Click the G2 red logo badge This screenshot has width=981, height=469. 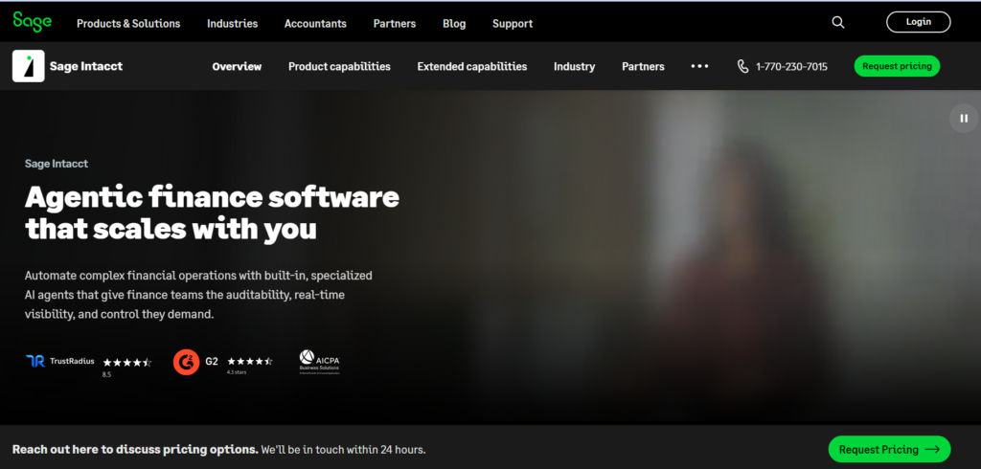[x=187, y=362]
